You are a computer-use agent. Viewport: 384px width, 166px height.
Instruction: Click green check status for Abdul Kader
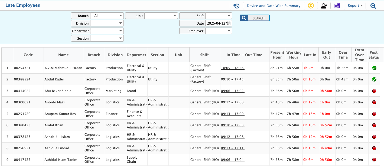[374, 79]
